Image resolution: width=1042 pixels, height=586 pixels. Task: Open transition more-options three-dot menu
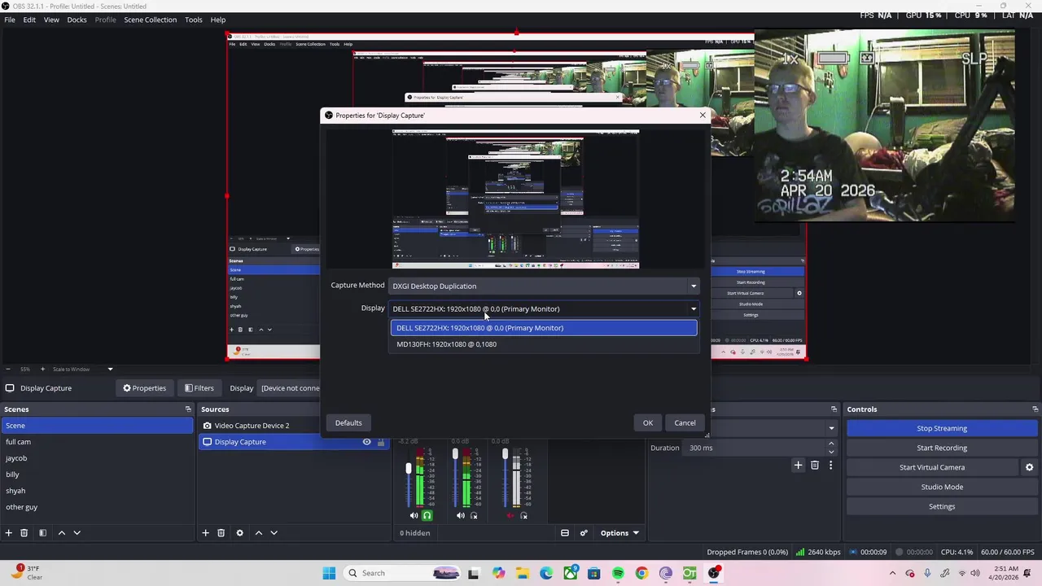(x=831, y=465)
